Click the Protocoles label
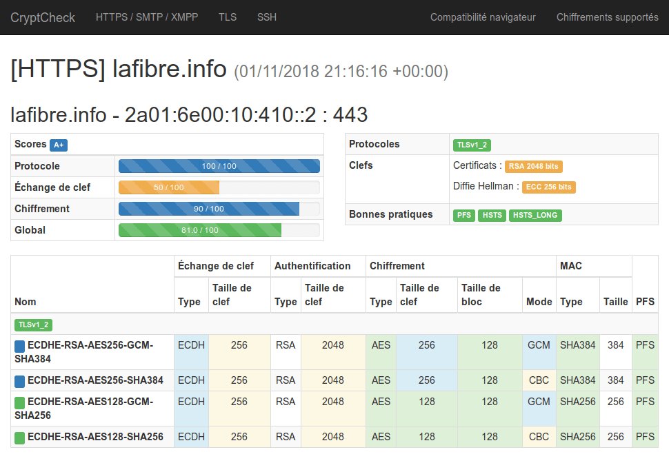Viewport: 669px width, 463px height. tap(375, 144)
